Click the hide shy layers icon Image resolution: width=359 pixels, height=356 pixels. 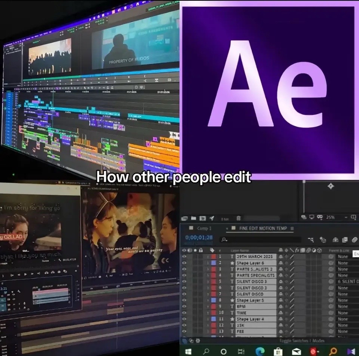335,240
